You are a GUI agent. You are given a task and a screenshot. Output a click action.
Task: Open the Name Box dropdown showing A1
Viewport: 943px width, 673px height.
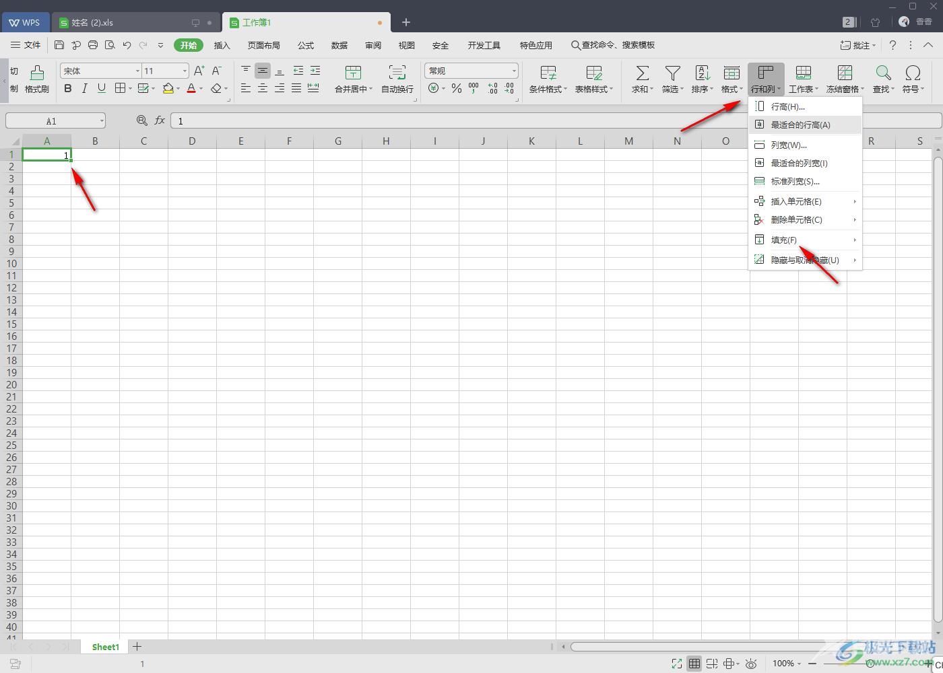click(102, 121)
